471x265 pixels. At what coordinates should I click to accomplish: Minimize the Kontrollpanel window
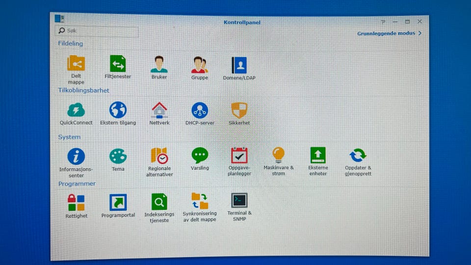[x=395, y=22]
